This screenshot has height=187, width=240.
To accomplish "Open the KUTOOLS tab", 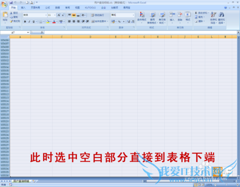I will point(90,8).
